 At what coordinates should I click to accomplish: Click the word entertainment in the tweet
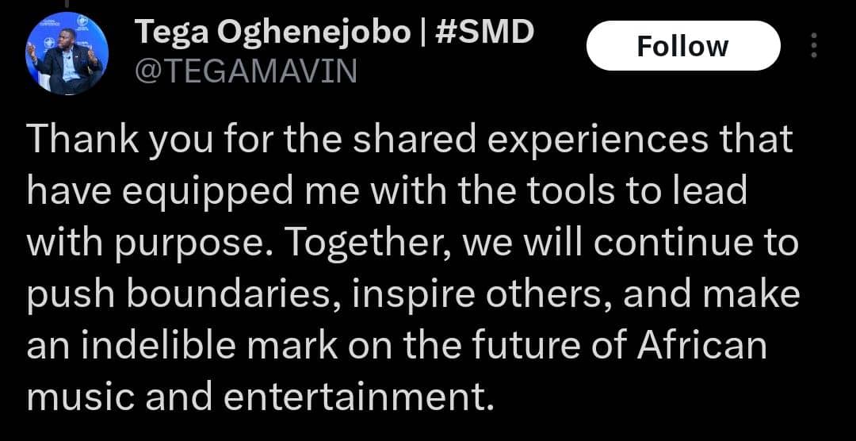pyautogui.click(x=355, y=398)
